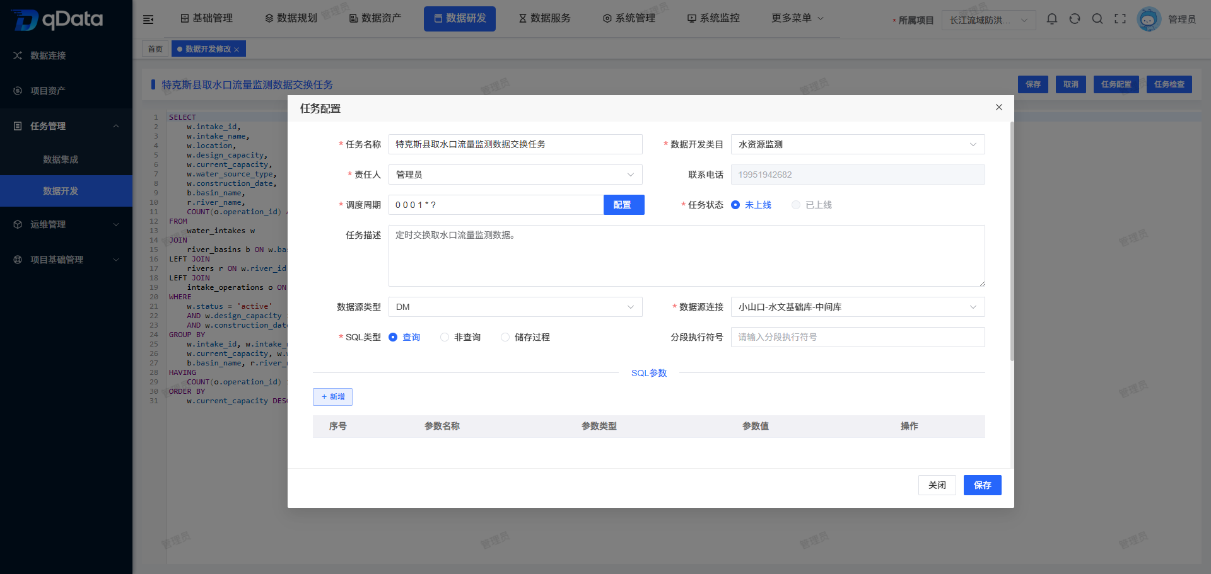Viewport: 1211px width, 574px height.
Task: Click the user avatar icon
Action: coord(1149,20)
